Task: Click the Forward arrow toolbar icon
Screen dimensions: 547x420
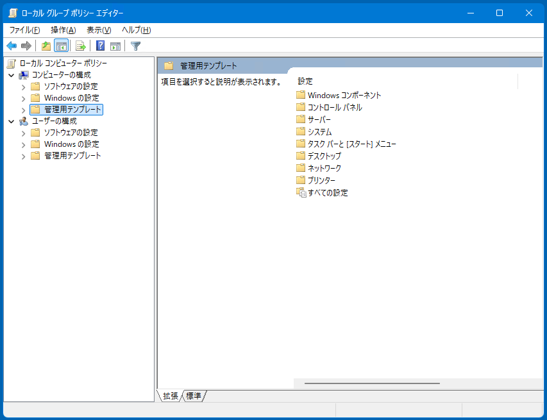Action: tap(26, 46)
